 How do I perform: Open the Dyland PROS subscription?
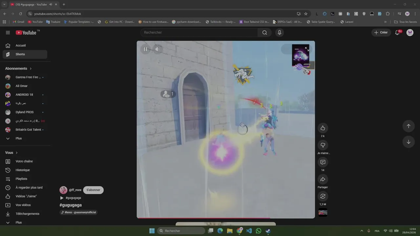25,112
